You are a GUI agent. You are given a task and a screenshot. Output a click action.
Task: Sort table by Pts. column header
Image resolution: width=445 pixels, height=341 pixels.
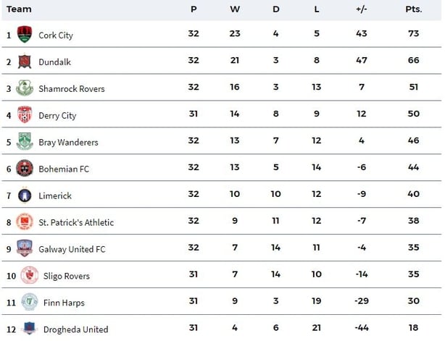[x=414, y=9]
